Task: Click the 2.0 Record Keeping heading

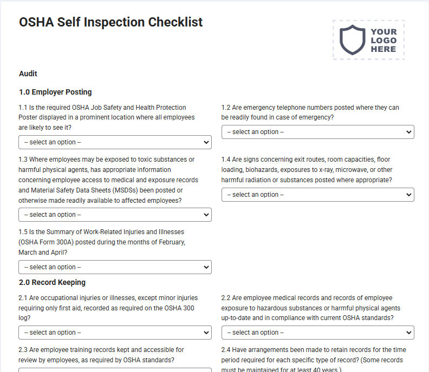Action: 52,282
